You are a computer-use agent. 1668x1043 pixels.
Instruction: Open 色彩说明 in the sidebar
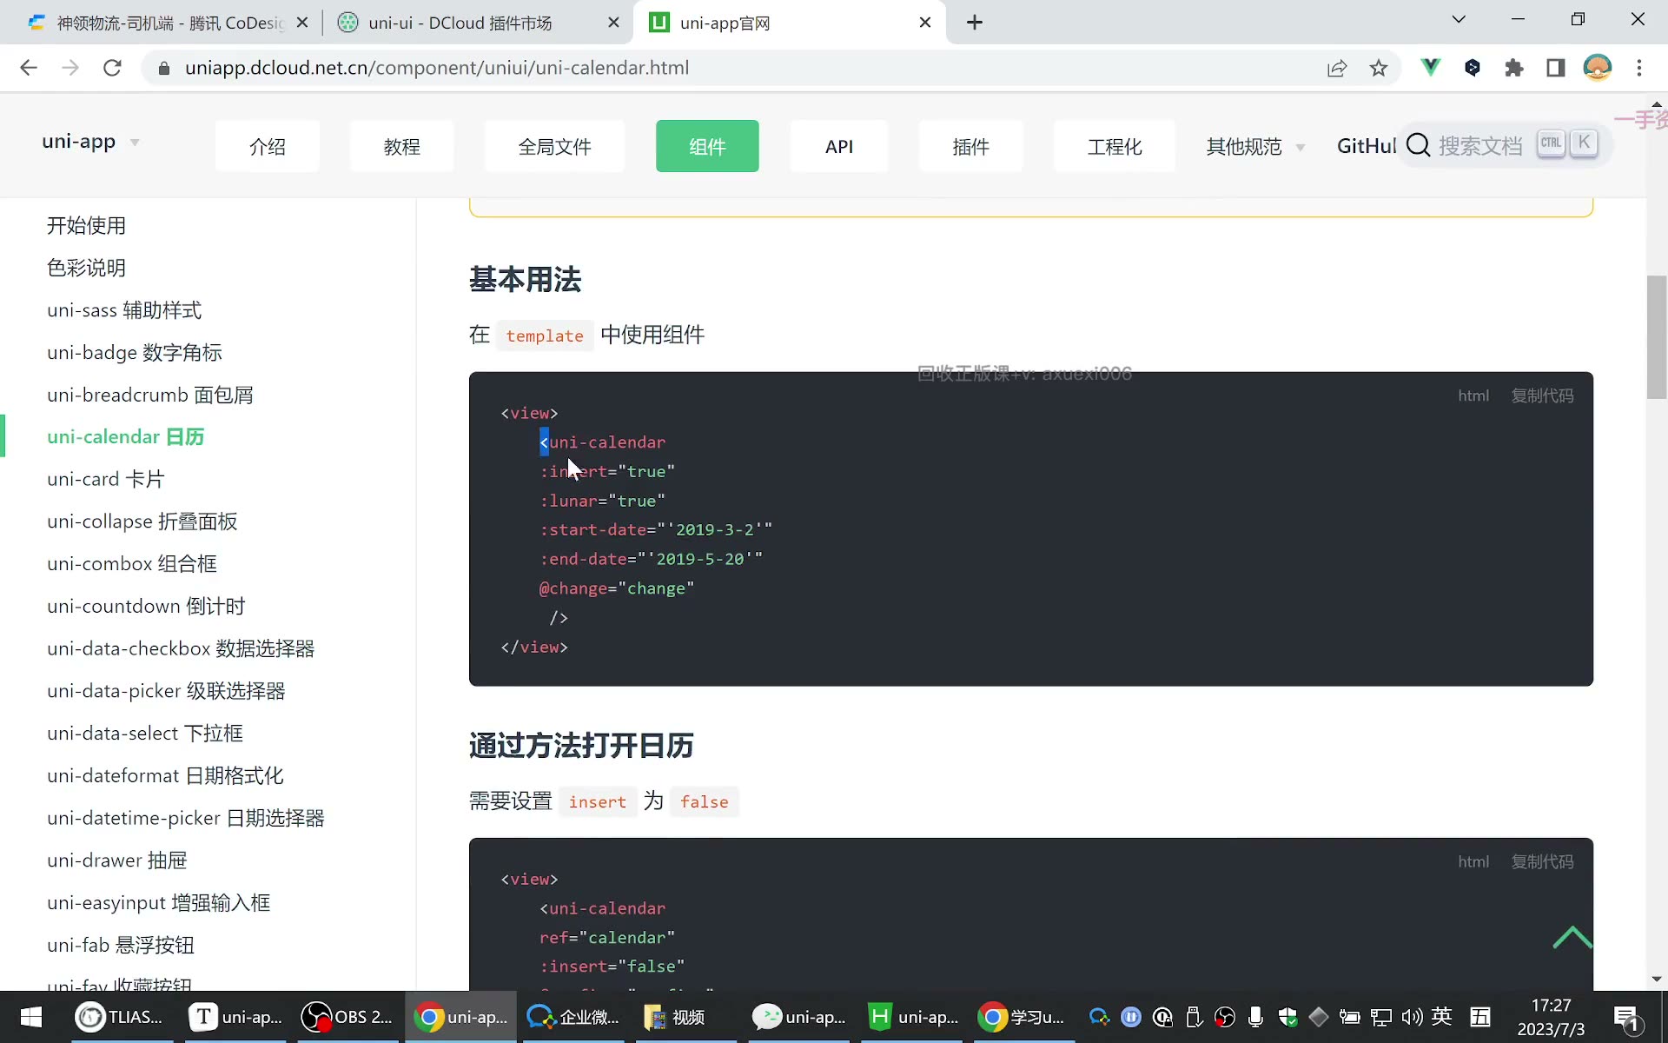coord(87,268)
